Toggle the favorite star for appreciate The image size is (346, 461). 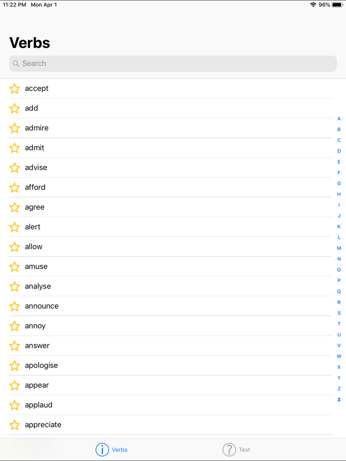[x=14, y=424]
